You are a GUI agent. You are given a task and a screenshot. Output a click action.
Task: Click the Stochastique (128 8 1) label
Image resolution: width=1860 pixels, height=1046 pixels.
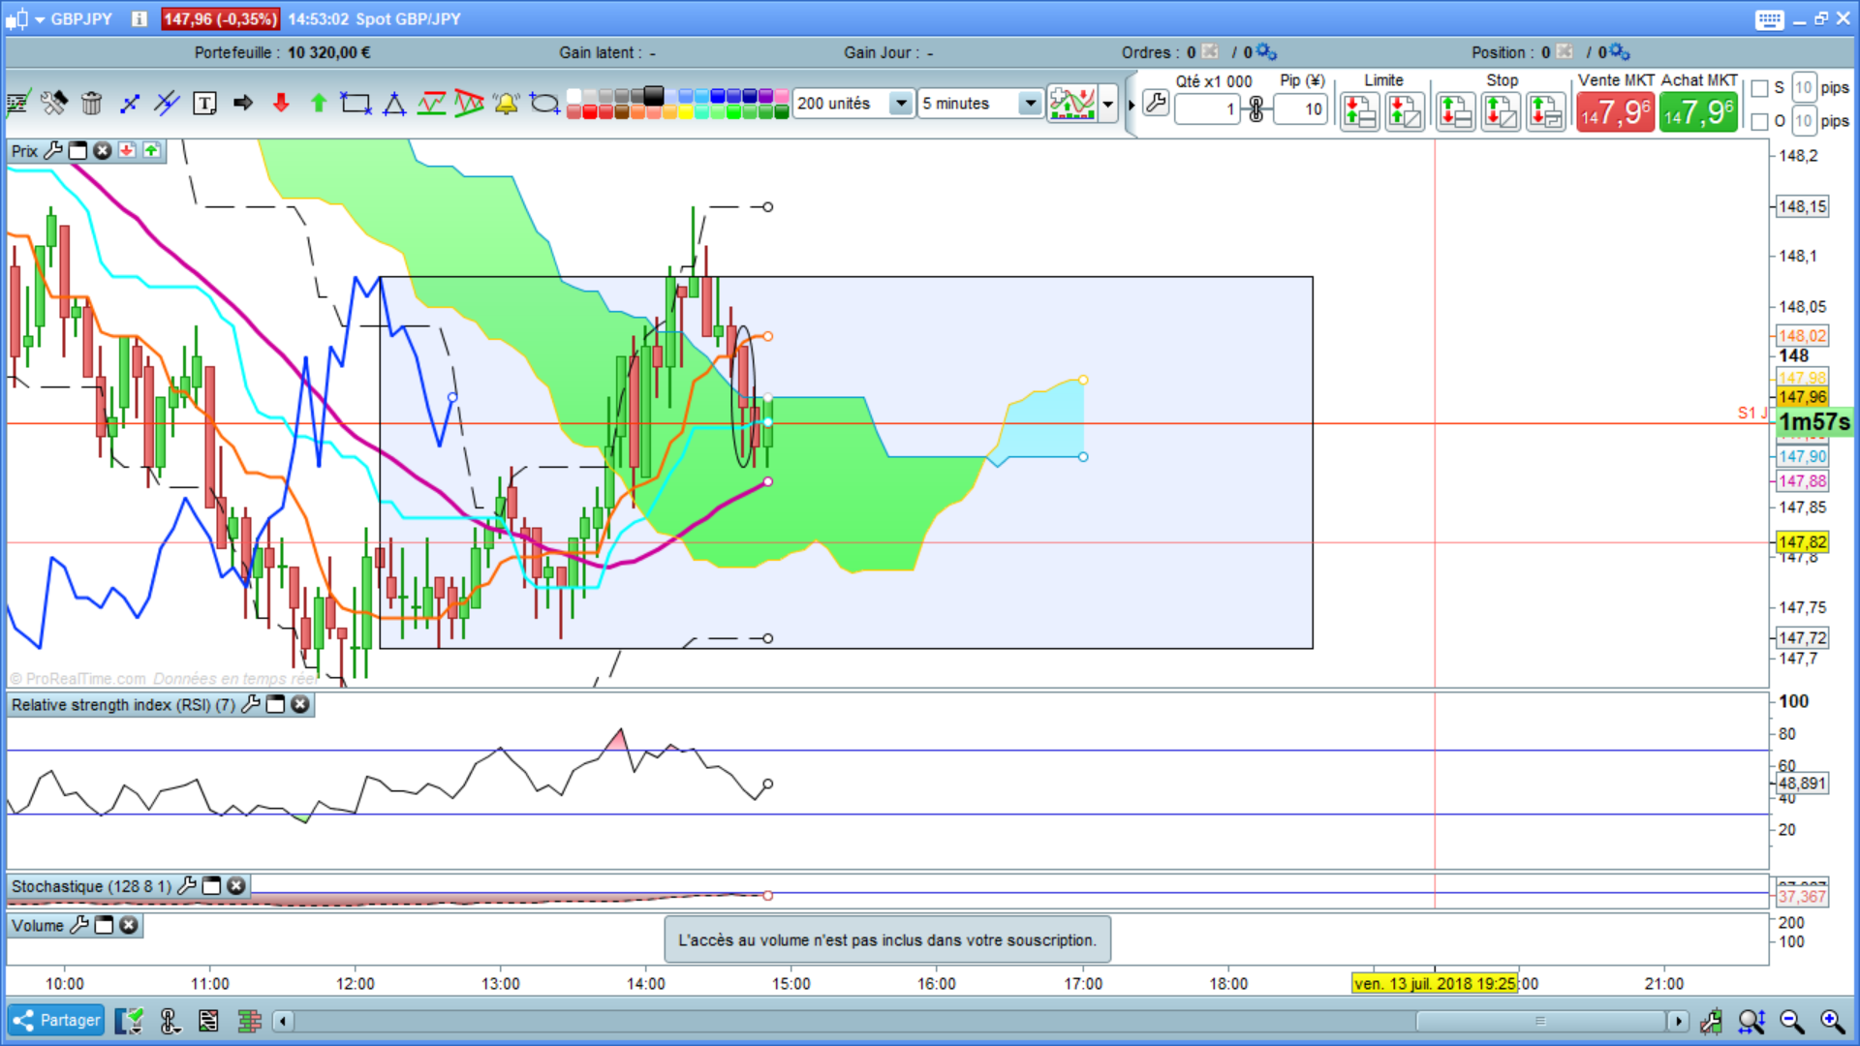91,886
